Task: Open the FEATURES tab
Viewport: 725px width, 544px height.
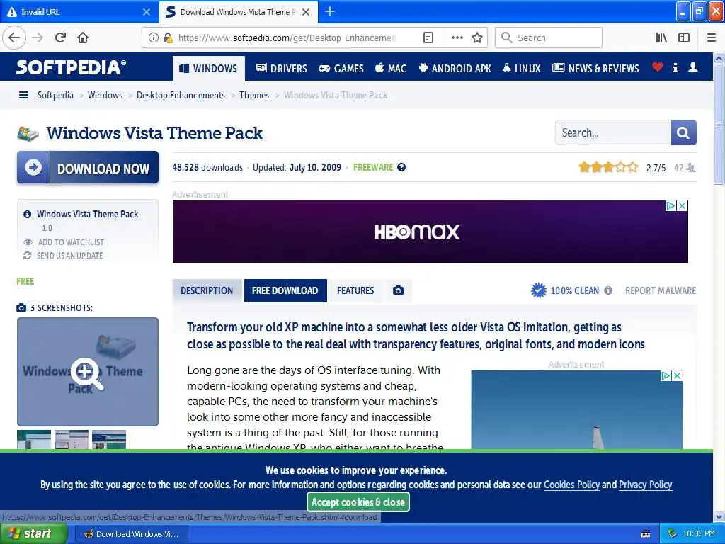Action: 355,290
